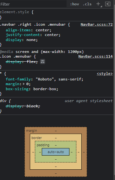Open the <style> source link
The height and width of the screenshot is (180, 115).
[105, 74]
